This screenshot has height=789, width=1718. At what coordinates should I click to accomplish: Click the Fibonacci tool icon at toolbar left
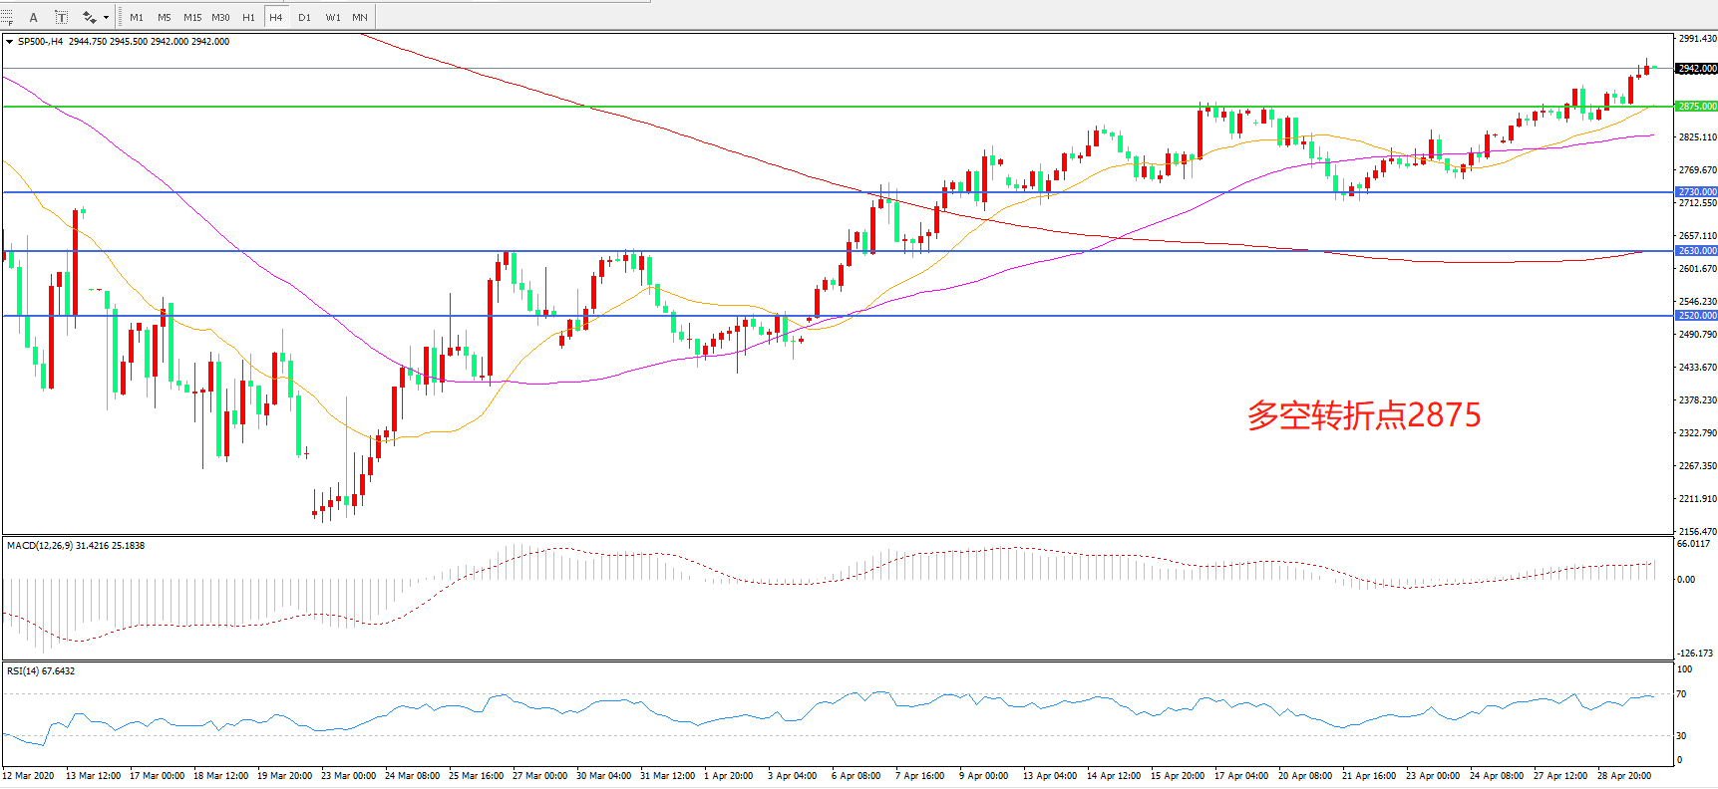[x=7, y=17]
